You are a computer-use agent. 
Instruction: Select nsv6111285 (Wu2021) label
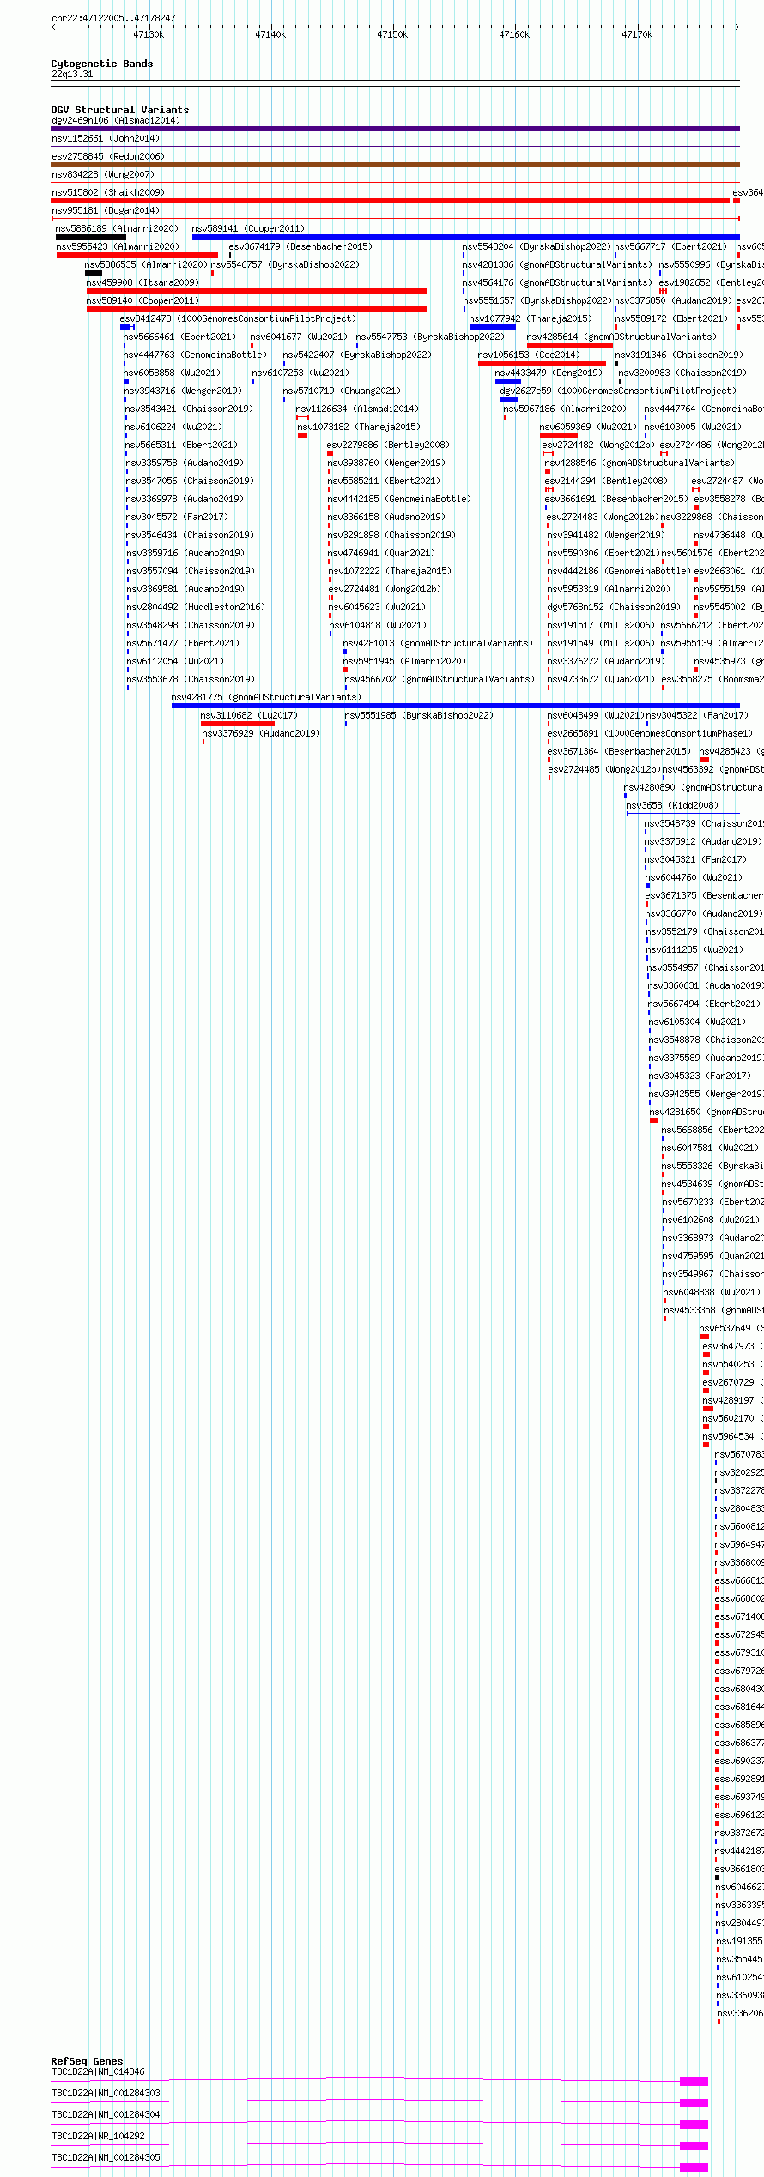[x=696, y=949]
